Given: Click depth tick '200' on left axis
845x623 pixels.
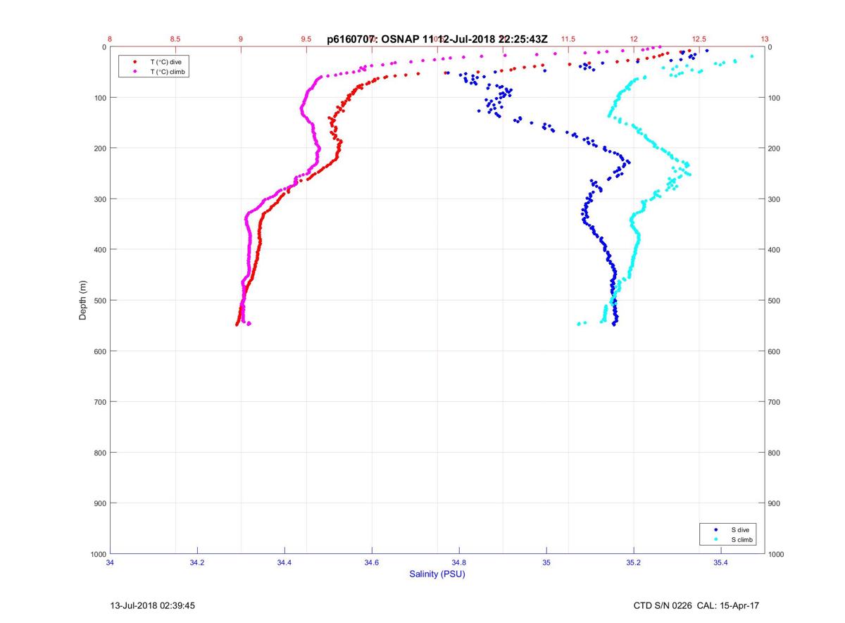Looking at the screenshot, I should pyautogui.click(x=99, y=149).
